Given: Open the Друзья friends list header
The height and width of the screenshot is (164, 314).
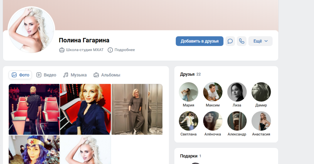Looking at the screenshot, I should [x=187, y=74].
